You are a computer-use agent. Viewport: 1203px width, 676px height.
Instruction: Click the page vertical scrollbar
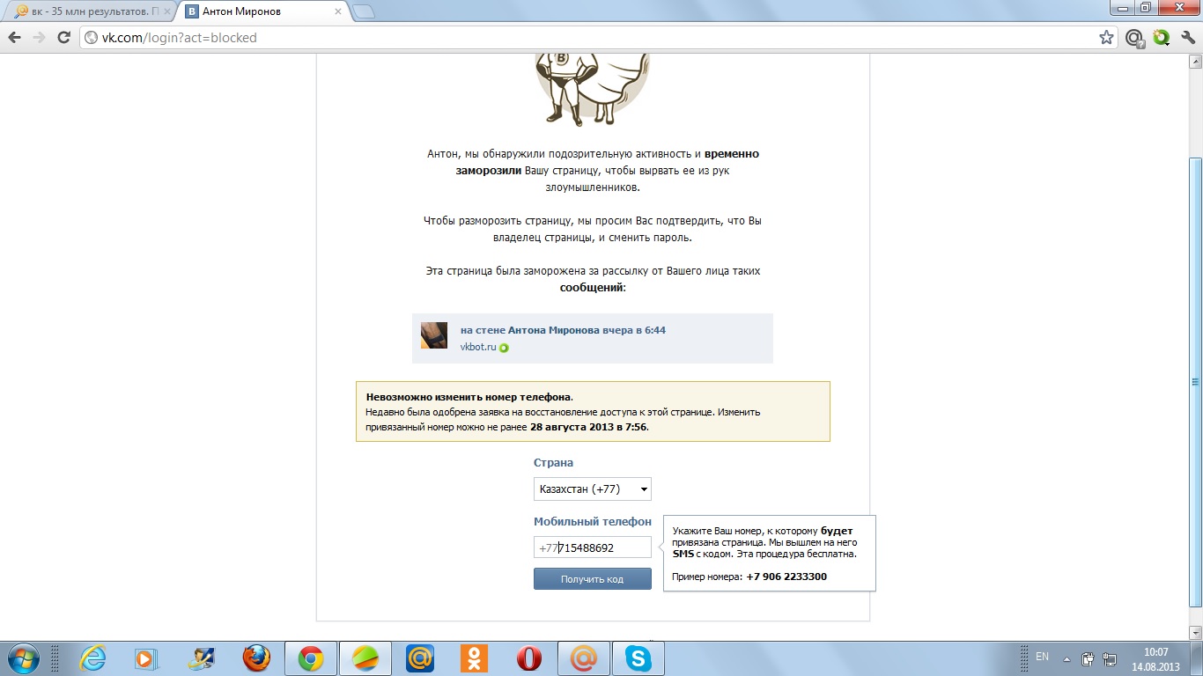[1195, 381]
